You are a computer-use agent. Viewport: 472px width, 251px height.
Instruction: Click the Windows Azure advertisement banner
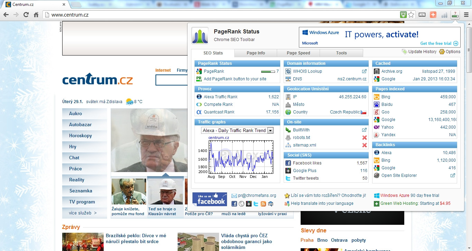click(380, 37)
